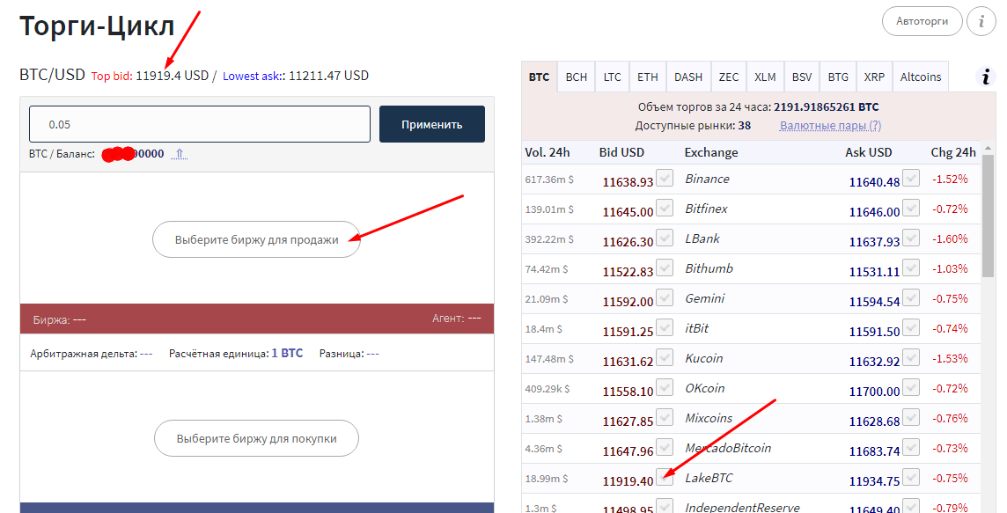1007x513 pixels.
Task: Check the Gemini ask checkbox
Action: click(x=911, y=297)
